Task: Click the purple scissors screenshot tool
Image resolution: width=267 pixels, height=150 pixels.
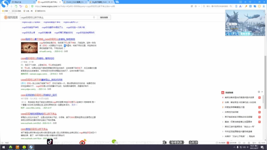Action: pyautogui.click(x=240, y=6)
